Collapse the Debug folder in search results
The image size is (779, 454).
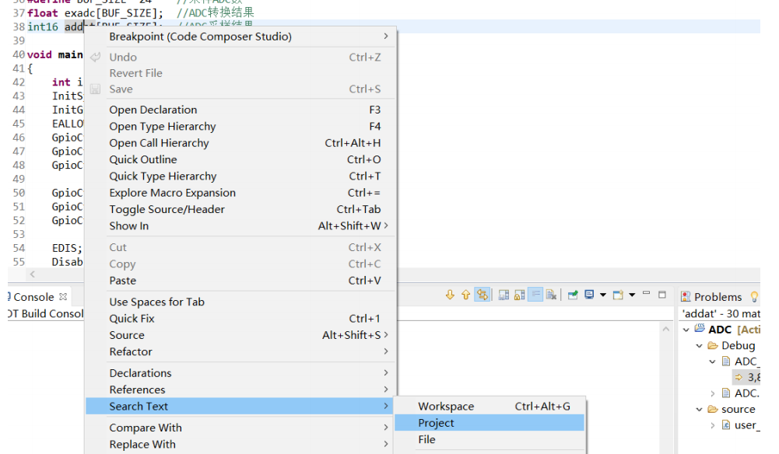point(699,345)
